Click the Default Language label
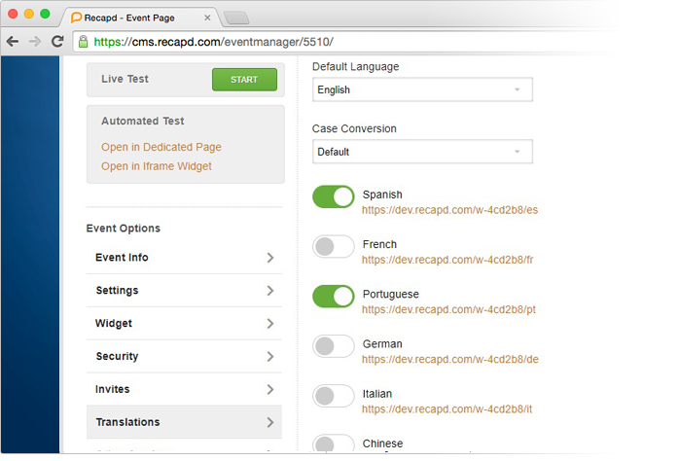Image resolution: width=679 pixels, height=461 pixels. pos(355,67)
